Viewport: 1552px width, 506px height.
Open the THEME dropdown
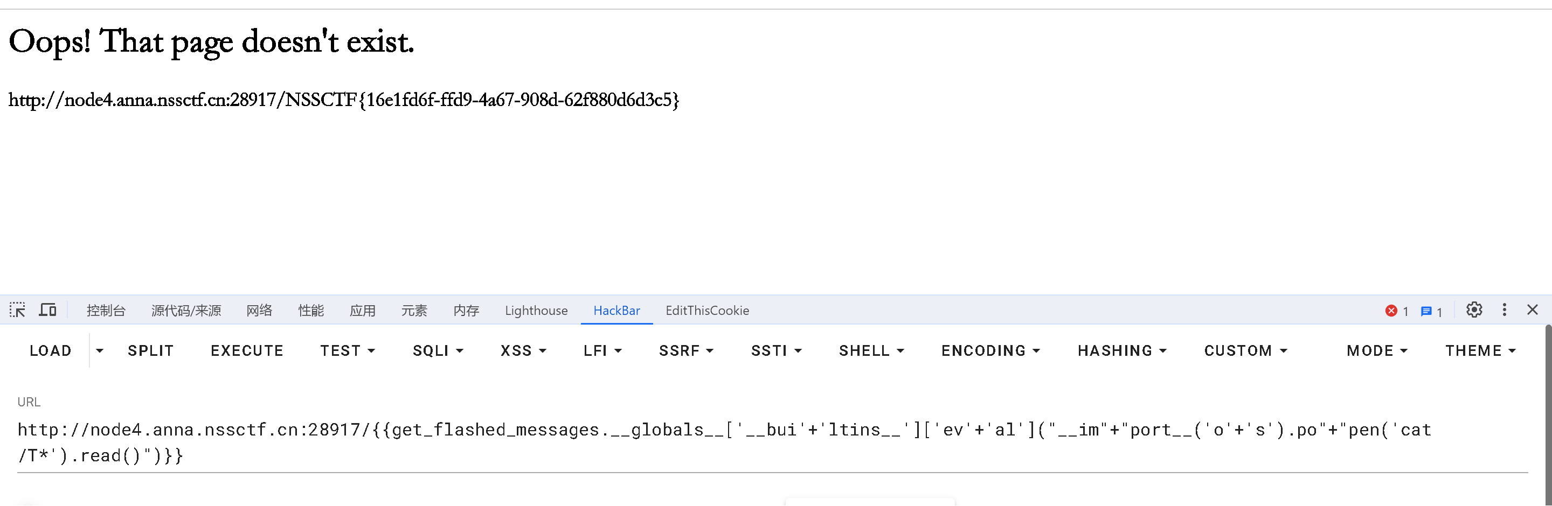point(1480,351)
